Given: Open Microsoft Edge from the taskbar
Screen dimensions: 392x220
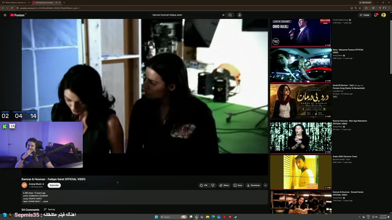Looking at the screenshot, I should pyautogui.click(x=213, y=217).
